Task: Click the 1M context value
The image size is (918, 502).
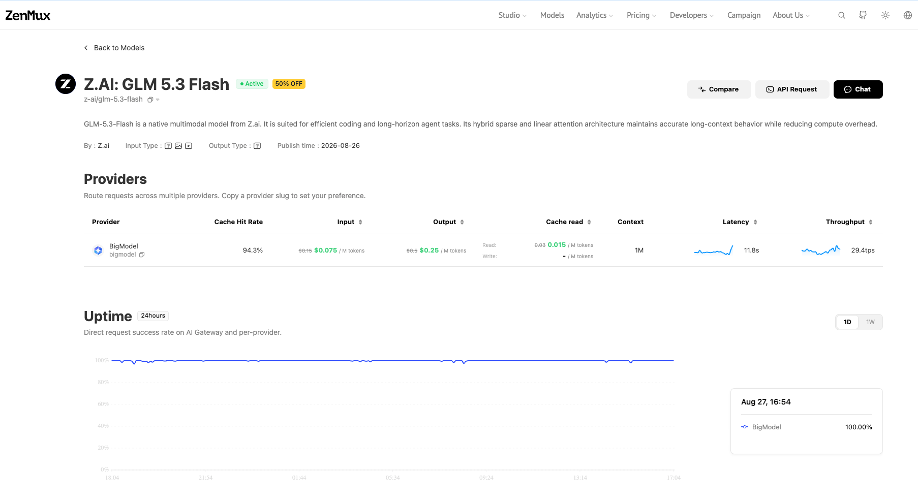Action: [x=639, y=250]
